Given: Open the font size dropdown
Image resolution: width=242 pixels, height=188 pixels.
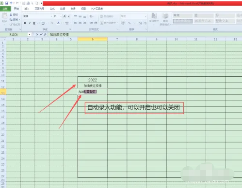Looking at the screenshot, I should tap(61, 16).
